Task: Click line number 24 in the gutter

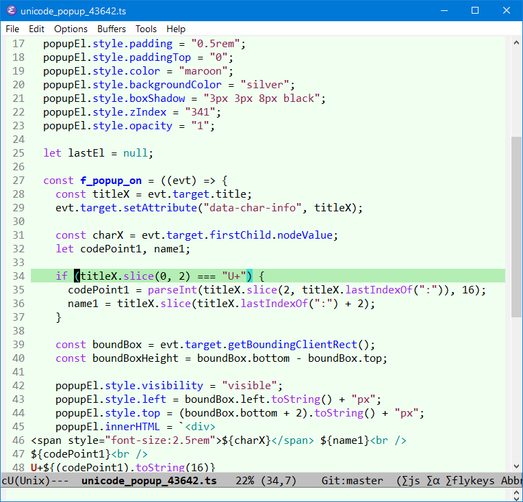Action: tap(18, 140)
